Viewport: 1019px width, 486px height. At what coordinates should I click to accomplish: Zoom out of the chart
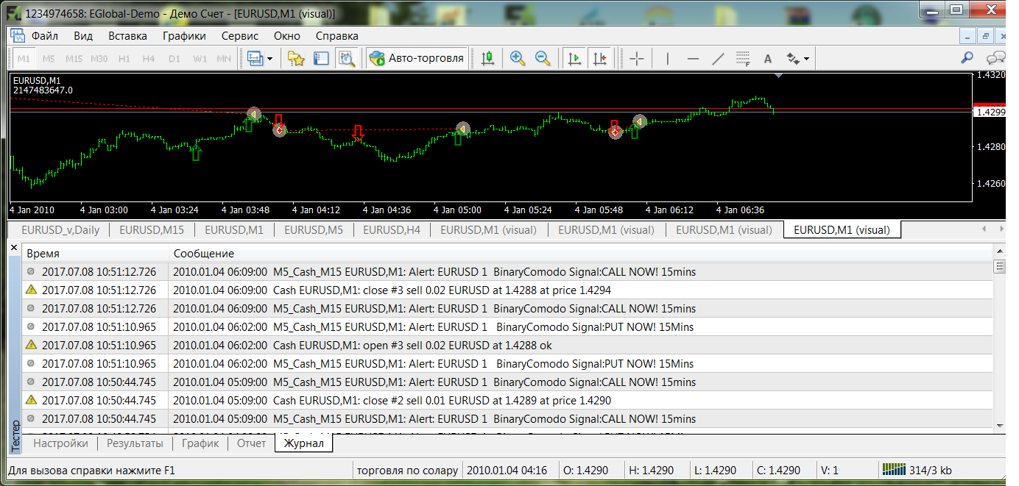[543, 59]
